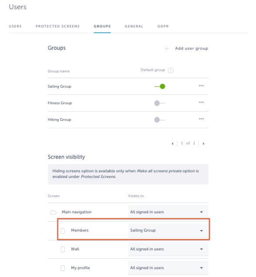256x277 pixels.
Task: Go to the next groups page arrow
Action: pos(203,144)
